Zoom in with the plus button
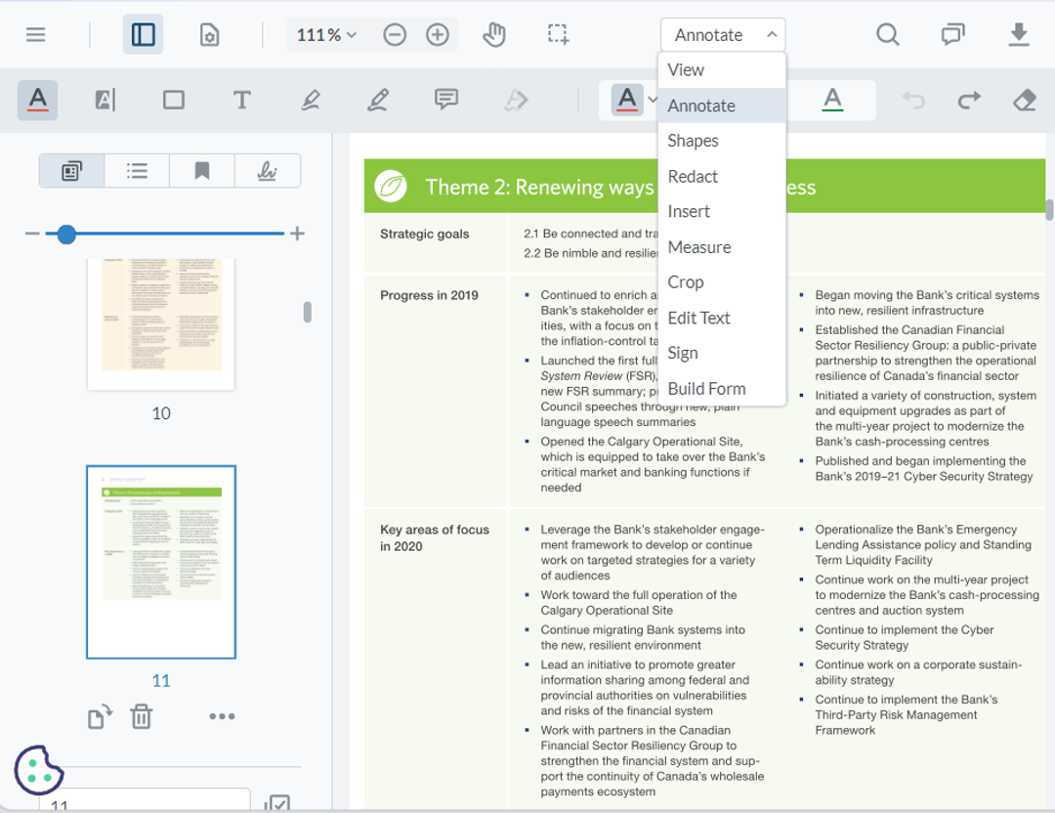The image size is (1055, 813). click(438, 34)
